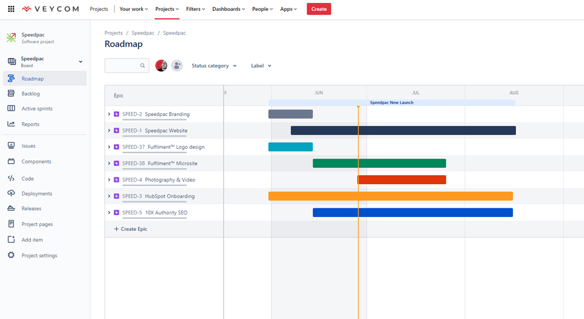Click the Issues sidebar icon
Screen dimensions: 584x319
[x=11, y=145]
